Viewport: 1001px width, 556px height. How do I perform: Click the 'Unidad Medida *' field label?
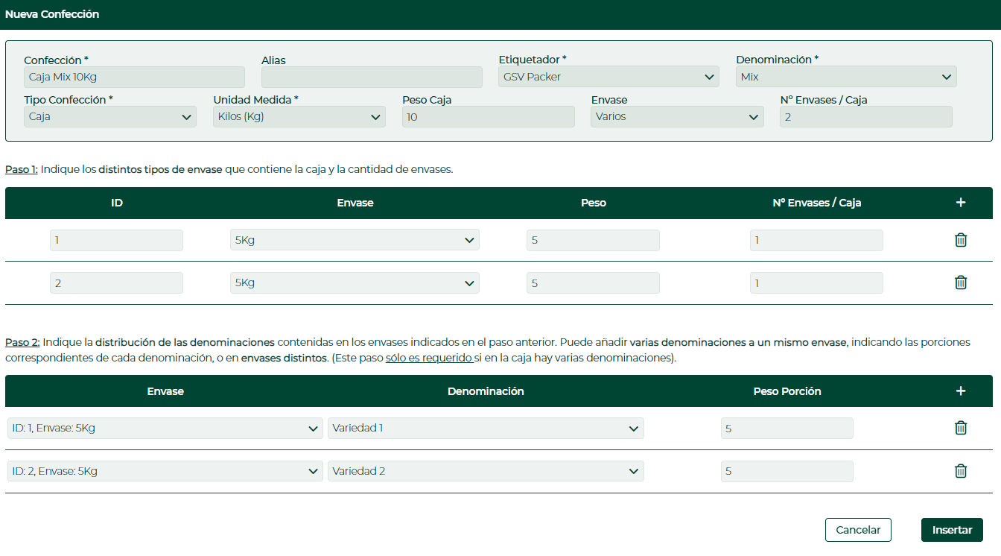[x=255, y=100]
